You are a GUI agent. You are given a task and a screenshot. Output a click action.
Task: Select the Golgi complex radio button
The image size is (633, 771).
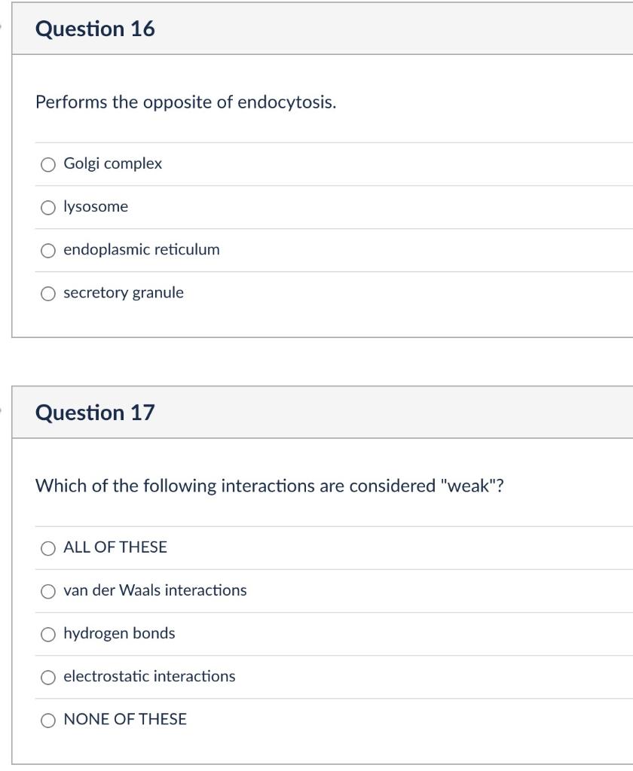point(48,164)
